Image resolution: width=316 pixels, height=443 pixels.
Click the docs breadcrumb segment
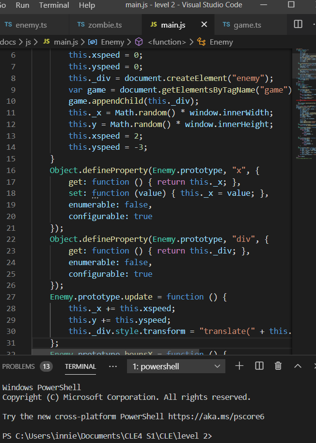(x=8, y=42)
